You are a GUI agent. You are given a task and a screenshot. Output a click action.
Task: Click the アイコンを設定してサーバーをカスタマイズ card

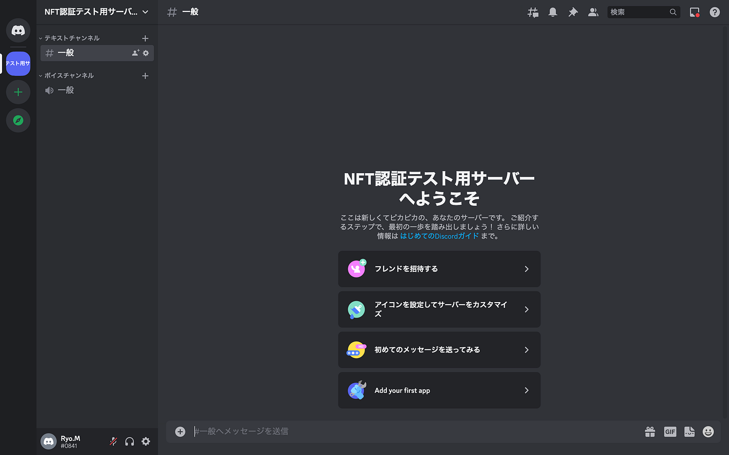[439, 309]
